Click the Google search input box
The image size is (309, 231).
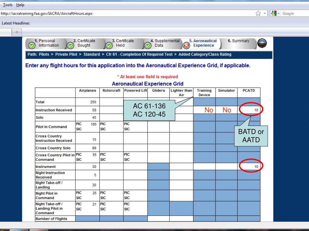[x=295, y=14]
